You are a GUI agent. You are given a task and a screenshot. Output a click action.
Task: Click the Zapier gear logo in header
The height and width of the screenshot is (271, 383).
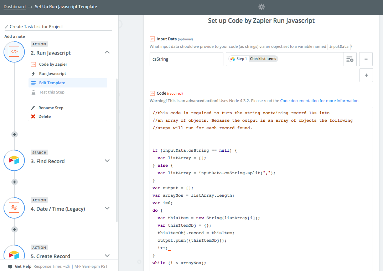click(262, 7)
